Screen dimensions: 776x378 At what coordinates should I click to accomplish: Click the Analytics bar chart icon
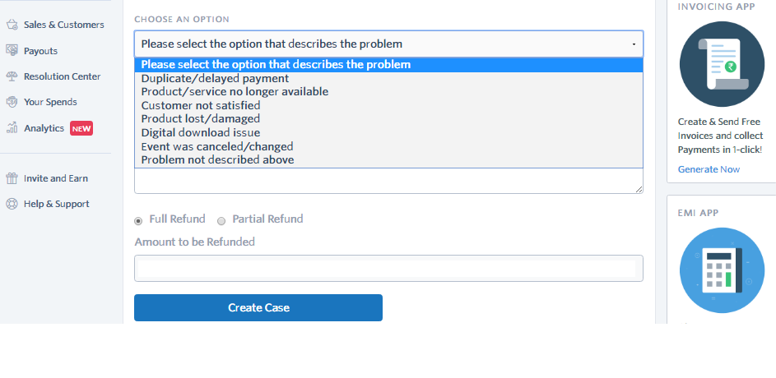[12, 128]
